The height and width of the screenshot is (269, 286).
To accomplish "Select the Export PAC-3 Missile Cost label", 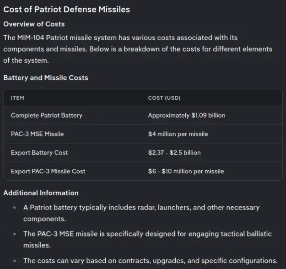I will click(48, 171).
